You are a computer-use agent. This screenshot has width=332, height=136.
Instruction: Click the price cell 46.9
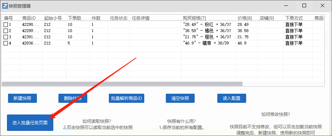242,43
